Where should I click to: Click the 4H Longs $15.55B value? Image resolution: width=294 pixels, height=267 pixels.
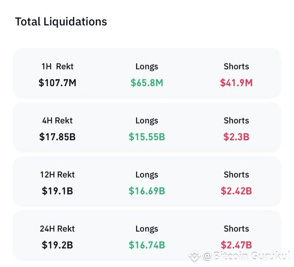(147, 137)
